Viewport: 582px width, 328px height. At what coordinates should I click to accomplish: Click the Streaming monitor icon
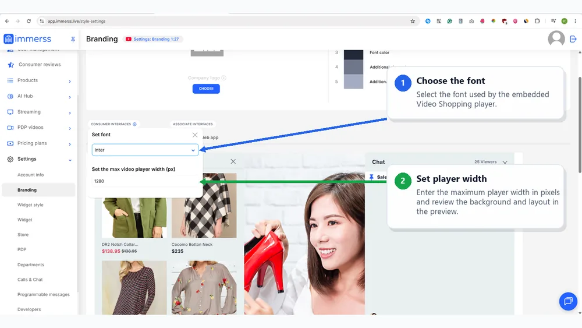[10, 112]
